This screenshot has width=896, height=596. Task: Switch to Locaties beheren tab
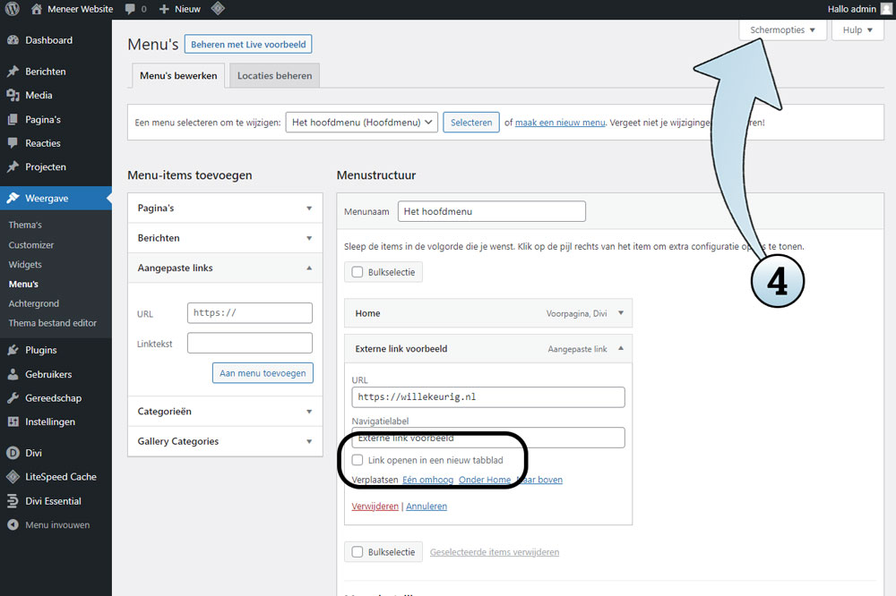click(x=274, y=76)
